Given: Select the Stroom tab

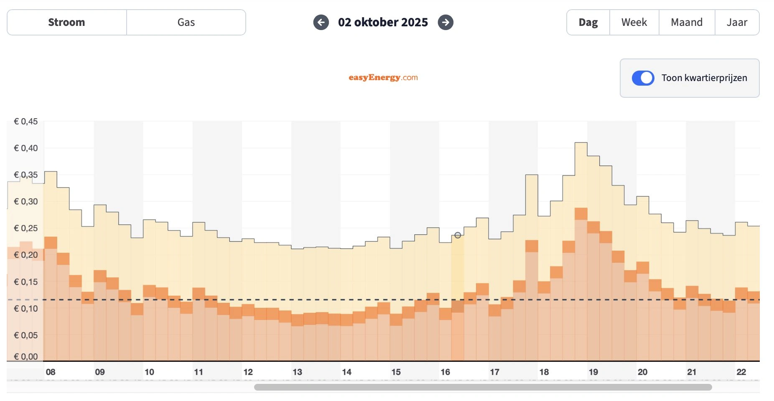Looking at the screenshot, I should (x=66, y=22).
